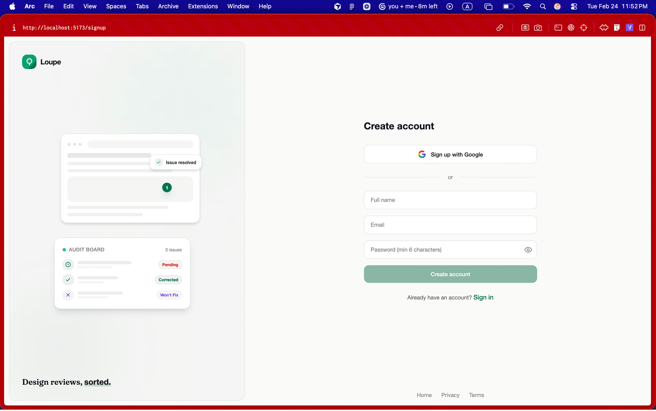This screenshot has height=411, width=656.
Task: Follow the Sign in link
Action: [483, 297]
